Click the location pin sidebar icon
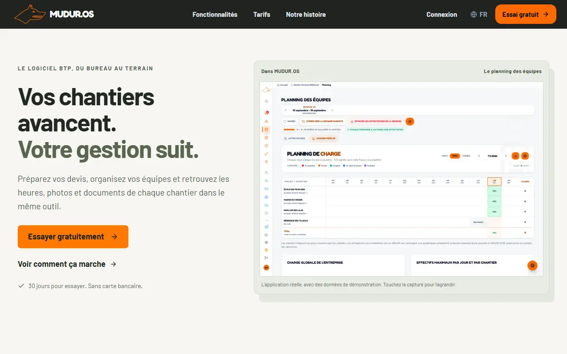The image size is (567, 354). 266,162
